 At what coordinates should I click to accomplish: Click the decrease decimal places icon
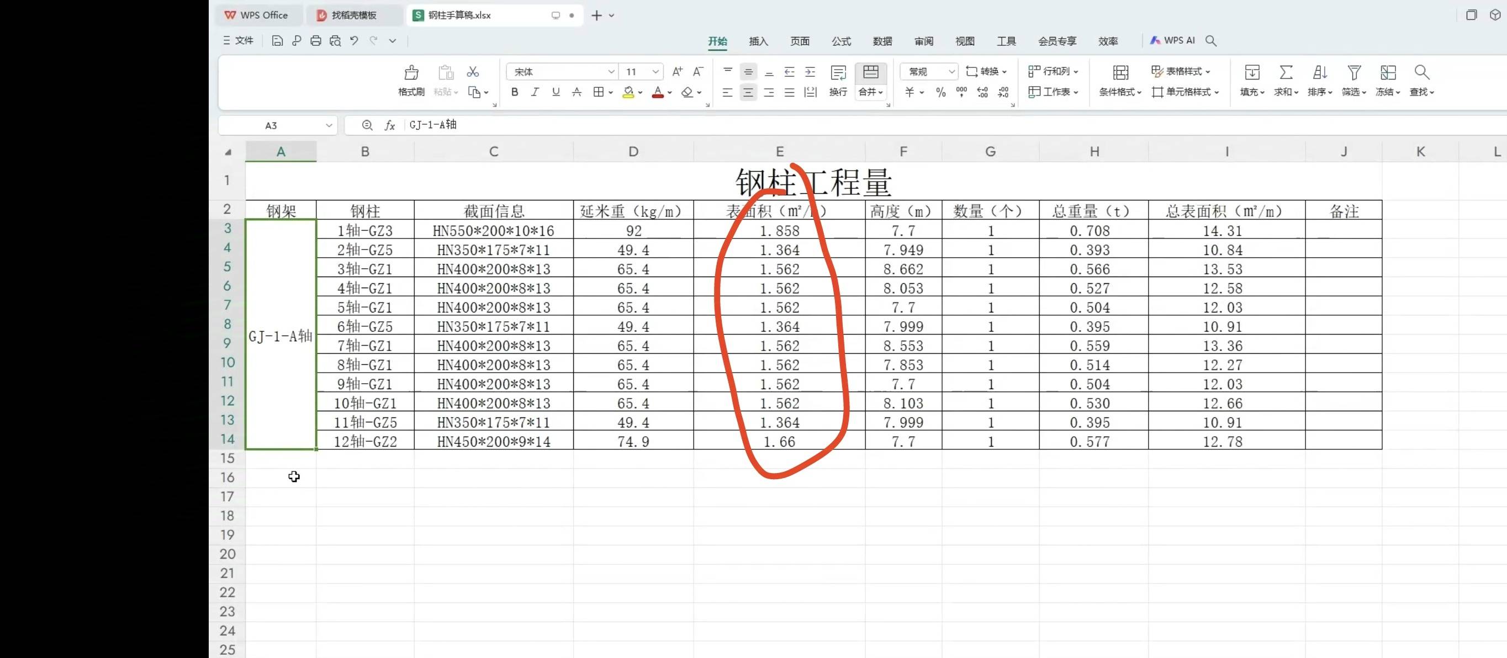[1003, 92]
